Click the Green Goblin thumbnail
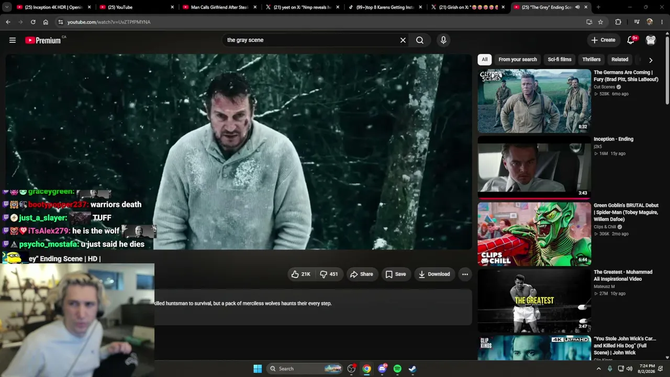 coord(534,234)
